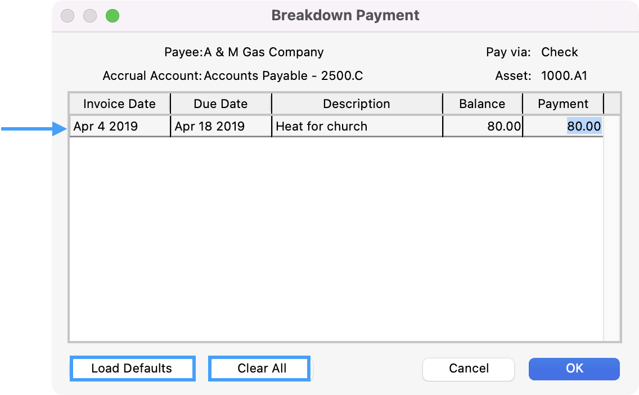Click the 80.00 balance cell
639x395 pixels.
pos(483,127)
